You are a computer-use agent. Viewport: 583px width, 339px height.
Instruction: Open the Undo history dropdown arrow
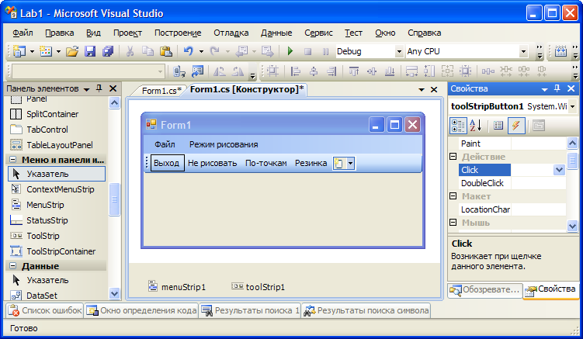tap(201, 51)
